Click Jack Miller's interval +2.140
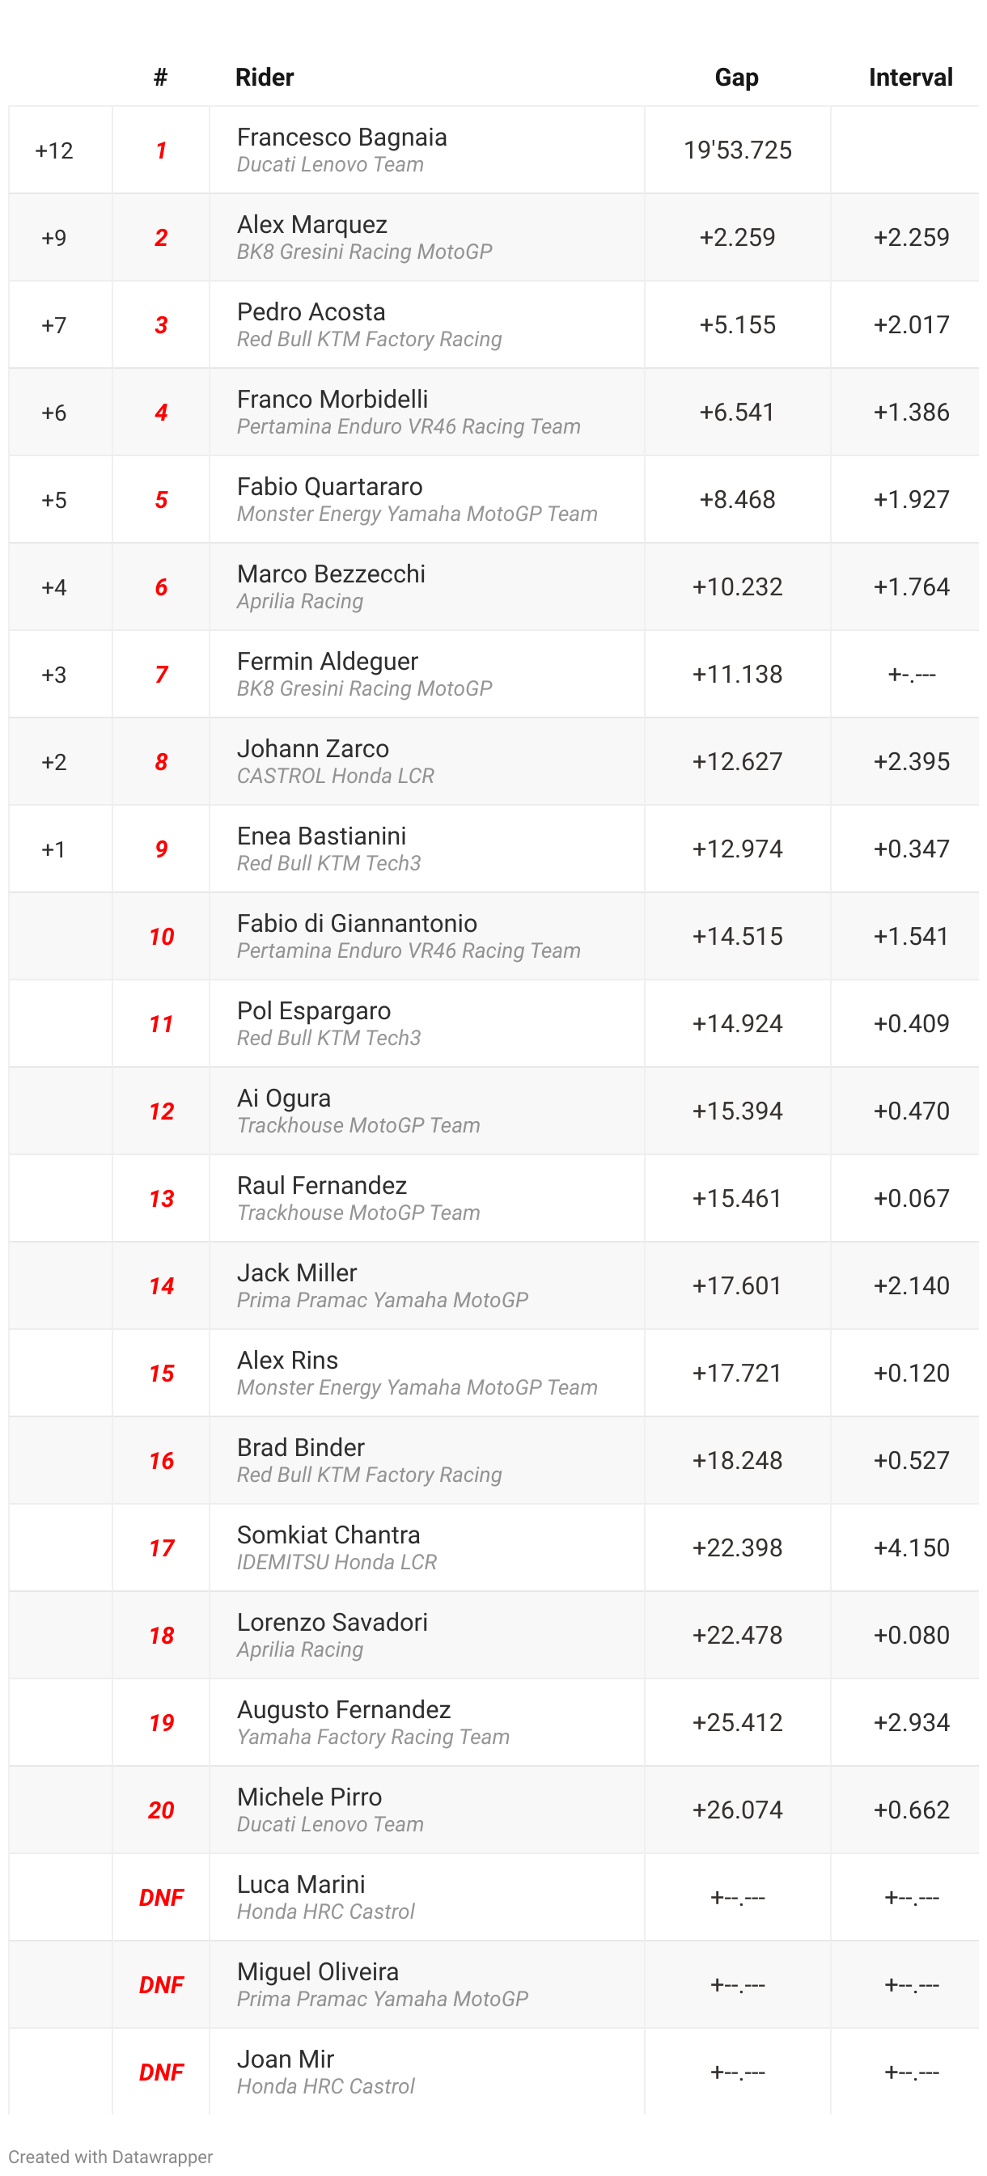 coord(912,1285)
